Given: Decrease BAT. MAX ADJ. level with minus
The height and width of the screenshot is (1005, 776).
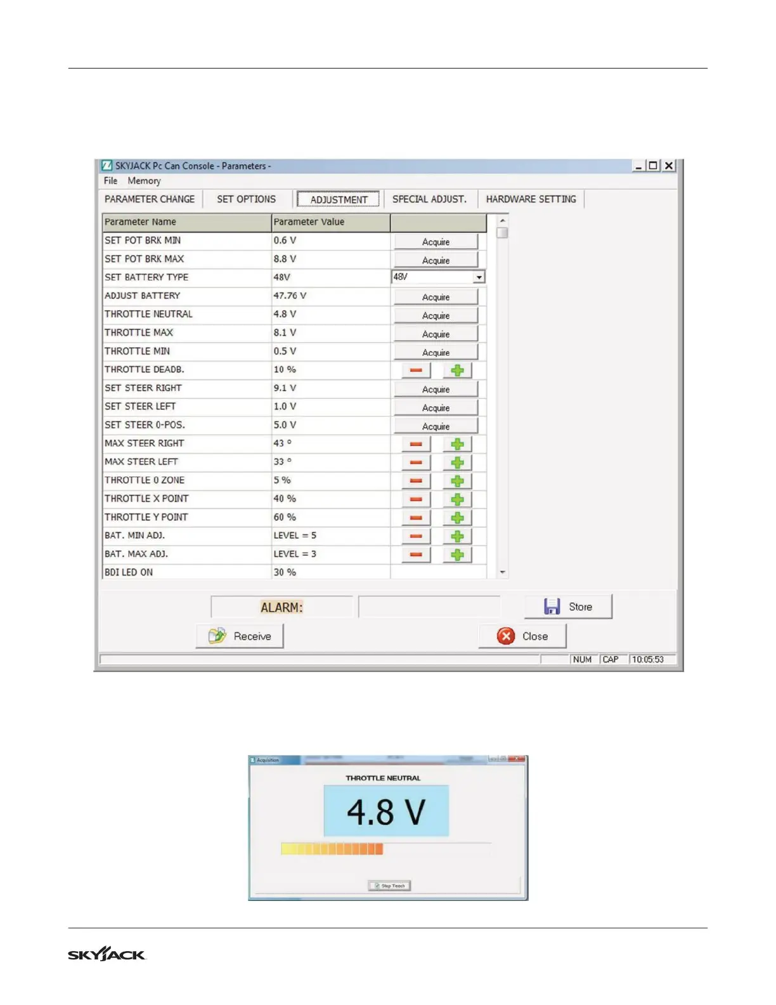Looking at the screenshot, I should coord(416,555).
